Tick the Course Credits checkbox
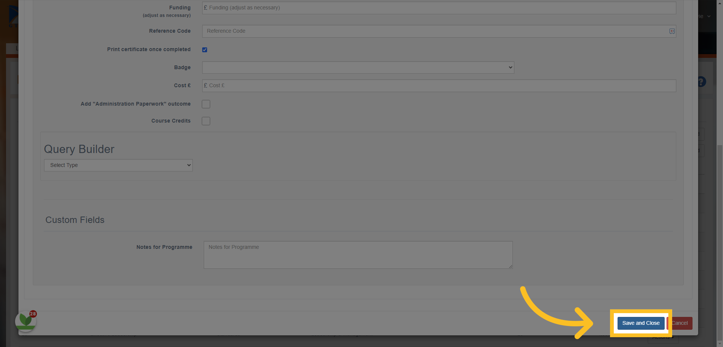This screenshot has width=723, height=347. pyautogui.click(x=206, y=121)
